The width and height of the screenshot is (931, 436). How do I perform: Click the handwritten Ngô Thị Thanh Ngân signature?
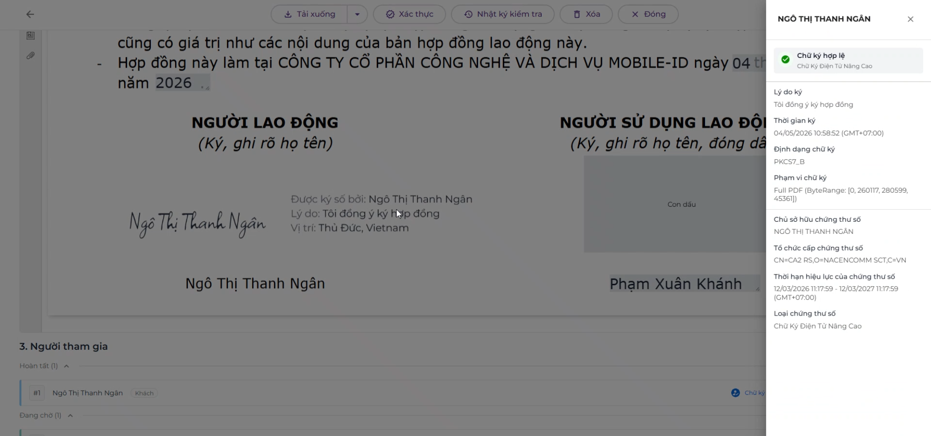point(197,224)
